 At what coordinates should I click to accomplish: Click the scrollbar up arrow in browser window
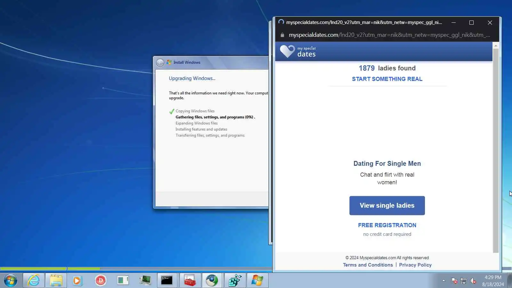point(496,46)
